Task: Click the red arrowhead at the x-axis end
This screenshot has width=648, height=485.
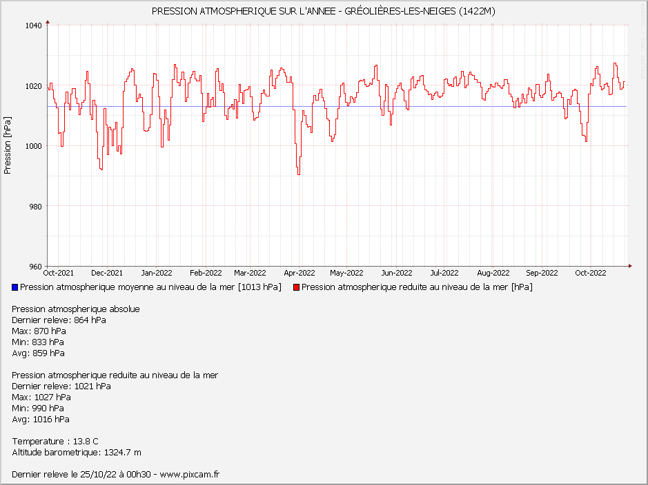Action: [x=629, y=266]
